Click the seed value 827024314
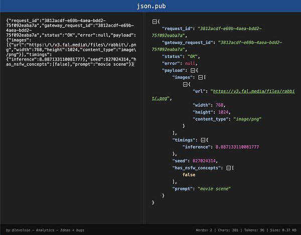Screen dimensions: 301x235 [204, 161]
